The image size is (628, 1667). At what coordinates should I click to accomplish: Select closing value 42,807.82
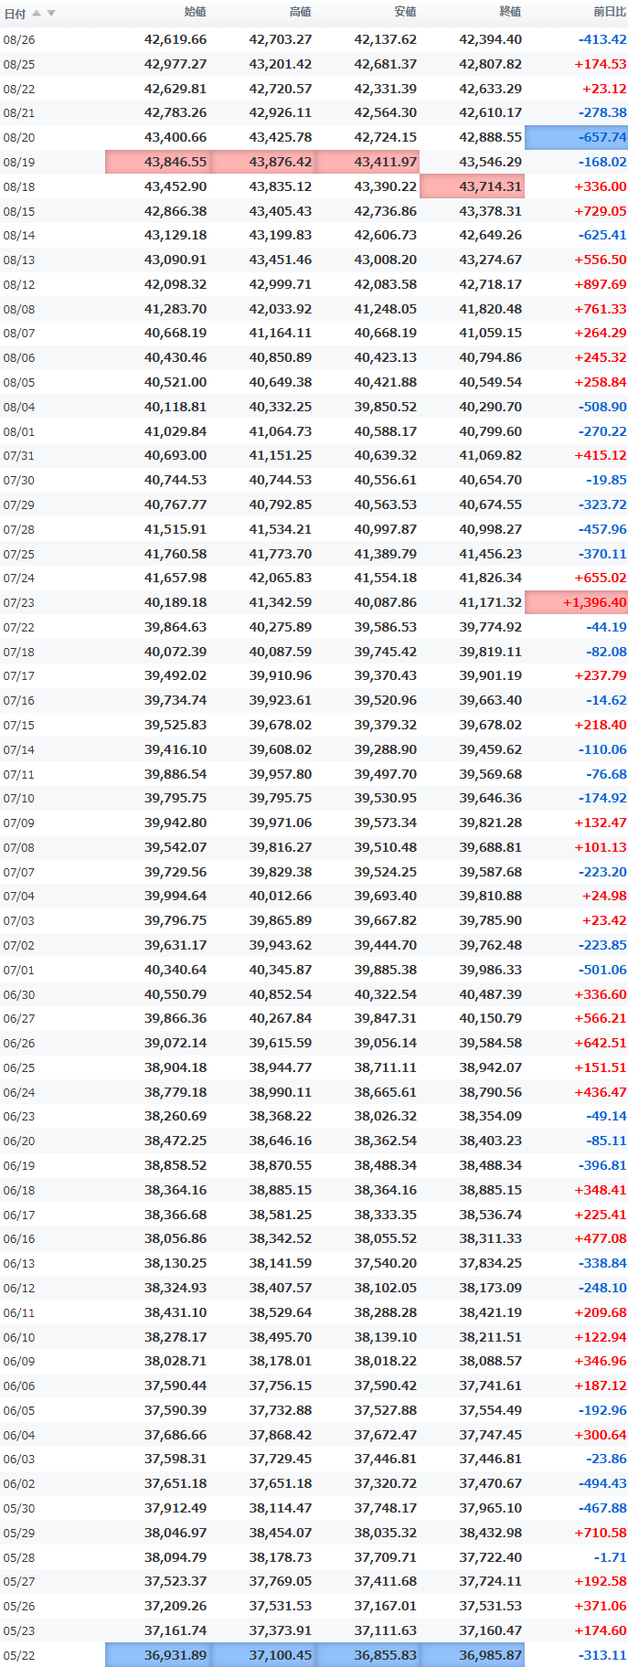[x=491, y=65]
